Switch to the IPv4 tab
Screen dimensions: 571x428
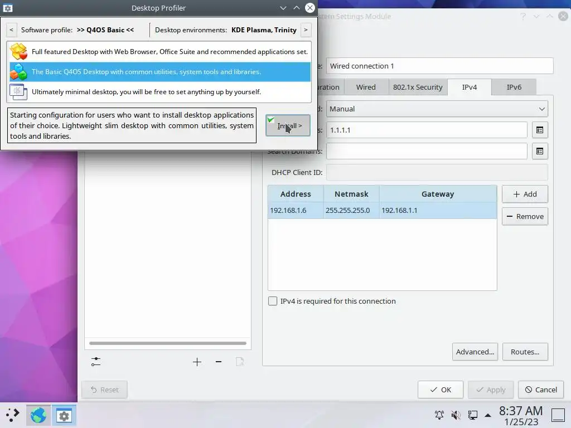[470, 87]
